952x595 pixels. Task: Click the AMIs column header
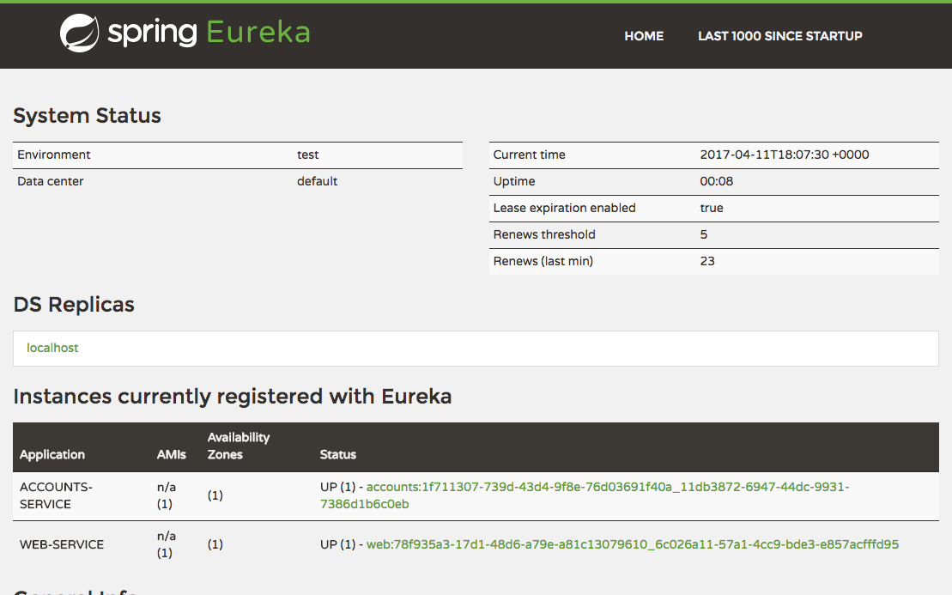[171, 455]
